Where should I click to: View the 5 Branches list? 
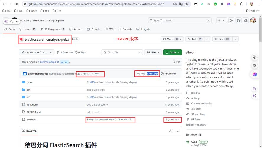(x=65, y=52)
